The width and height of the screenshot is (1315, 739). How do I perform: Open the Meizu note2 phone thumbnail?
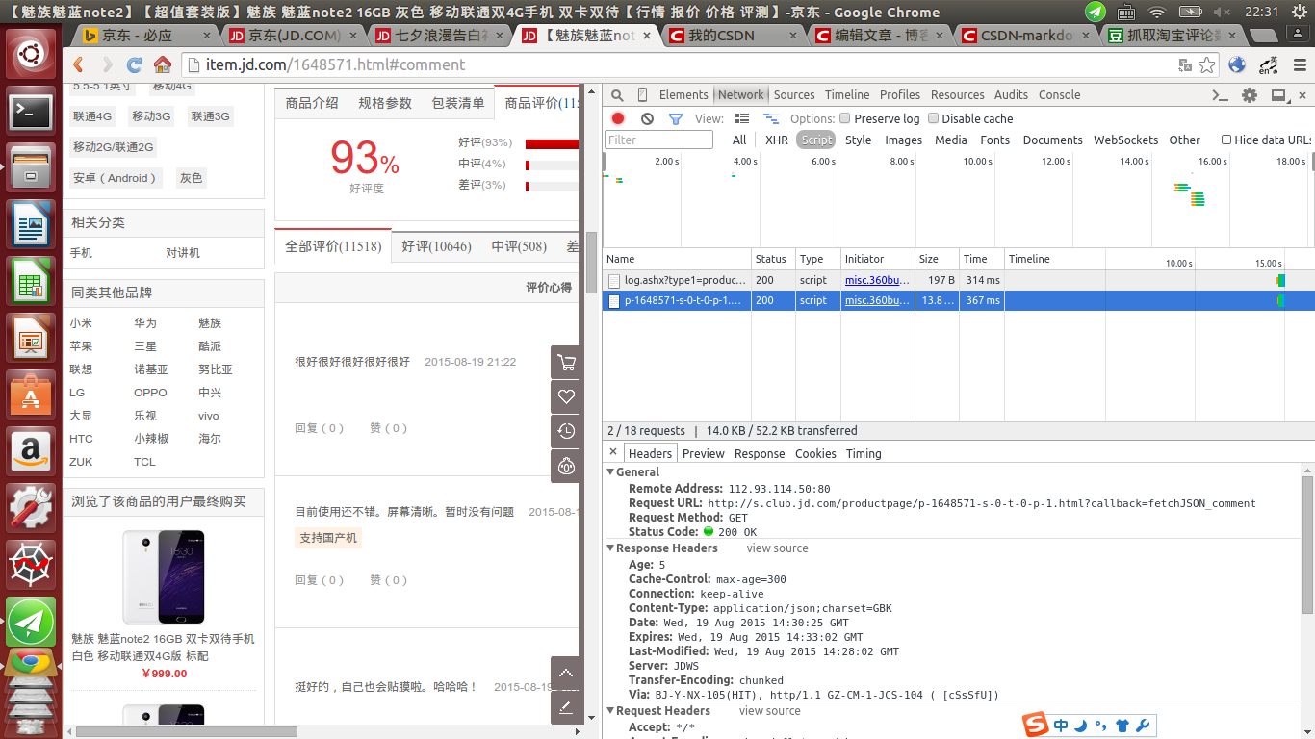[x=164, y=575]
